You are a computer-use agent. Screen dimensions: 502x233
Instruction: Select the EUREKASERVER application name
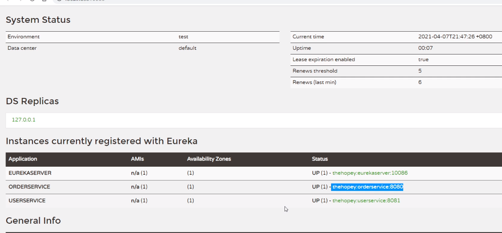click(30, 173)
